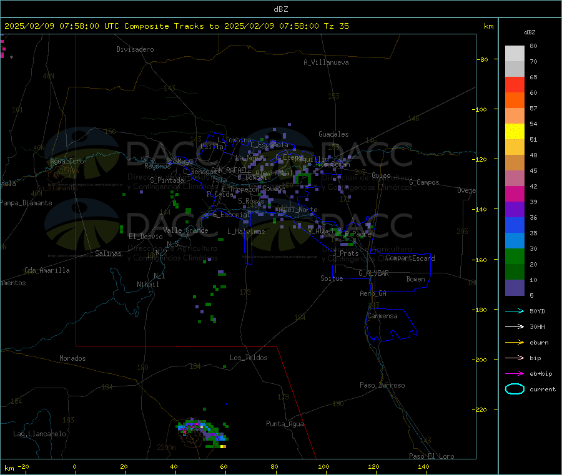This screenshot has width=562, height=475.
Task: Click the Pampa_Diamante map label
Action: pos(26,203)
